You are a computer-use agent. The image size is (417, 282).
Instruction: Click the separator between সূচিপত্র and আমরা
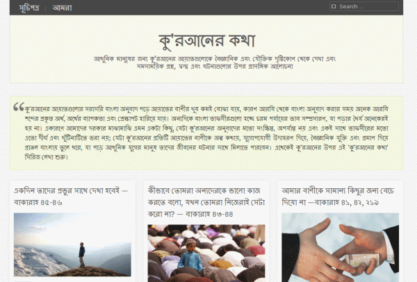coord(46,8)
